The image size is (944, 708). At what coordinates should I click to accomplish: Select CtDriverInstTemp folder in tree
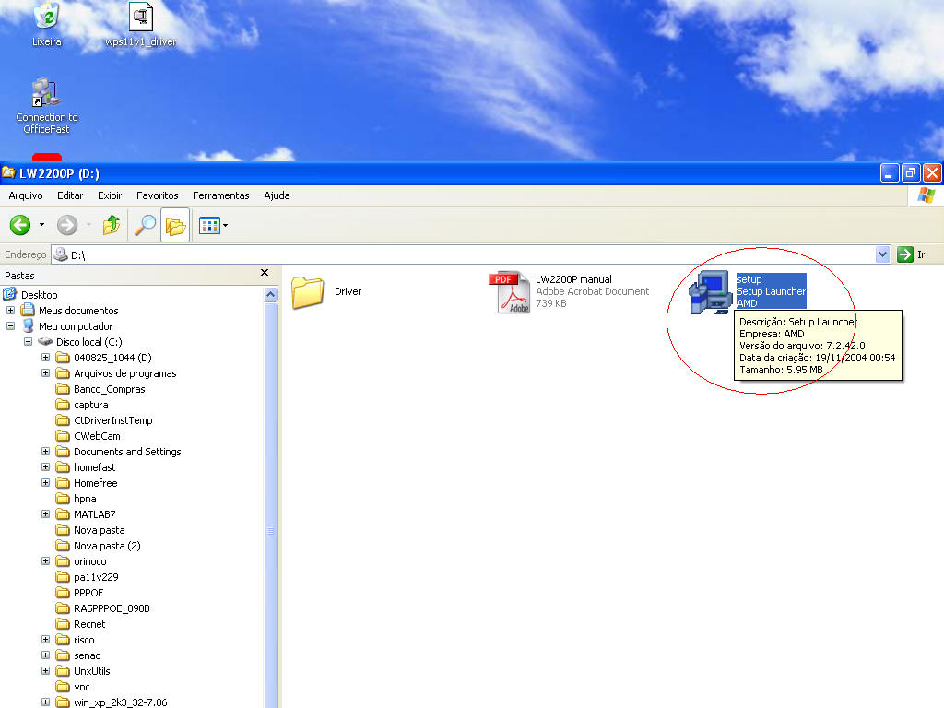tap(113, 420)
